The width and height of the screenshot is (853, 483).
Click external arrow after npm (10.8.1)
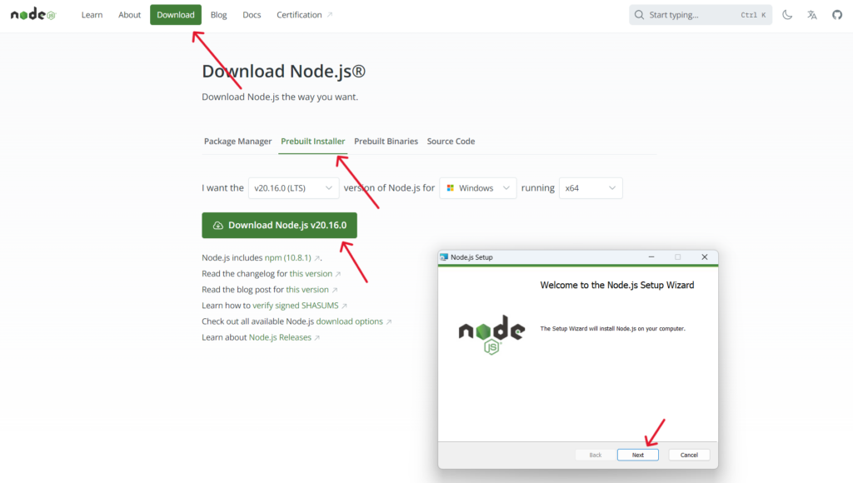[317, 258]
